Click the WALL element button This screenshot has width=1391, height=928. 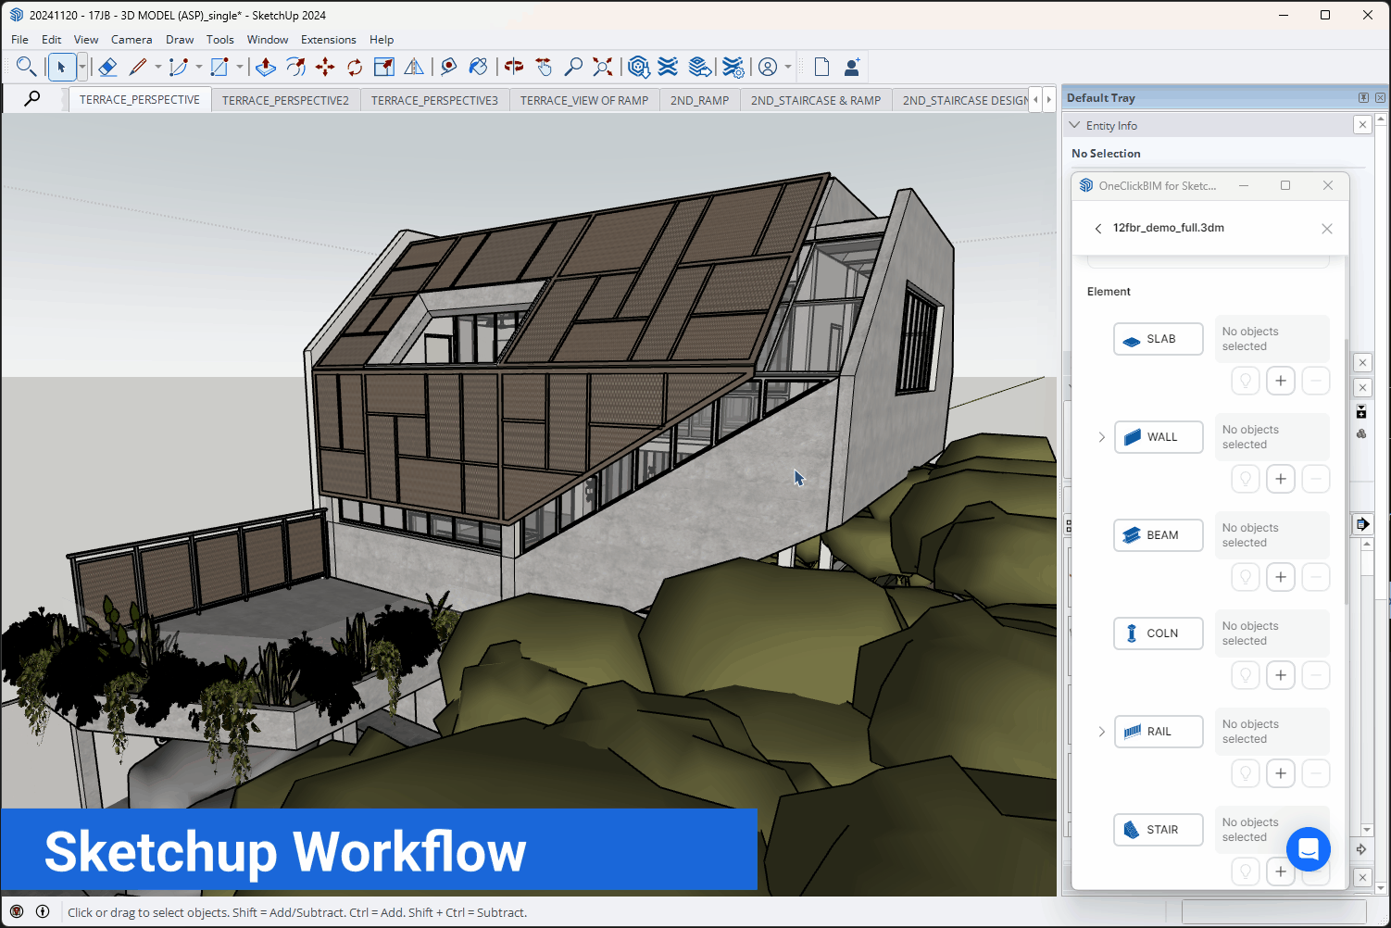pos(1159,437)
